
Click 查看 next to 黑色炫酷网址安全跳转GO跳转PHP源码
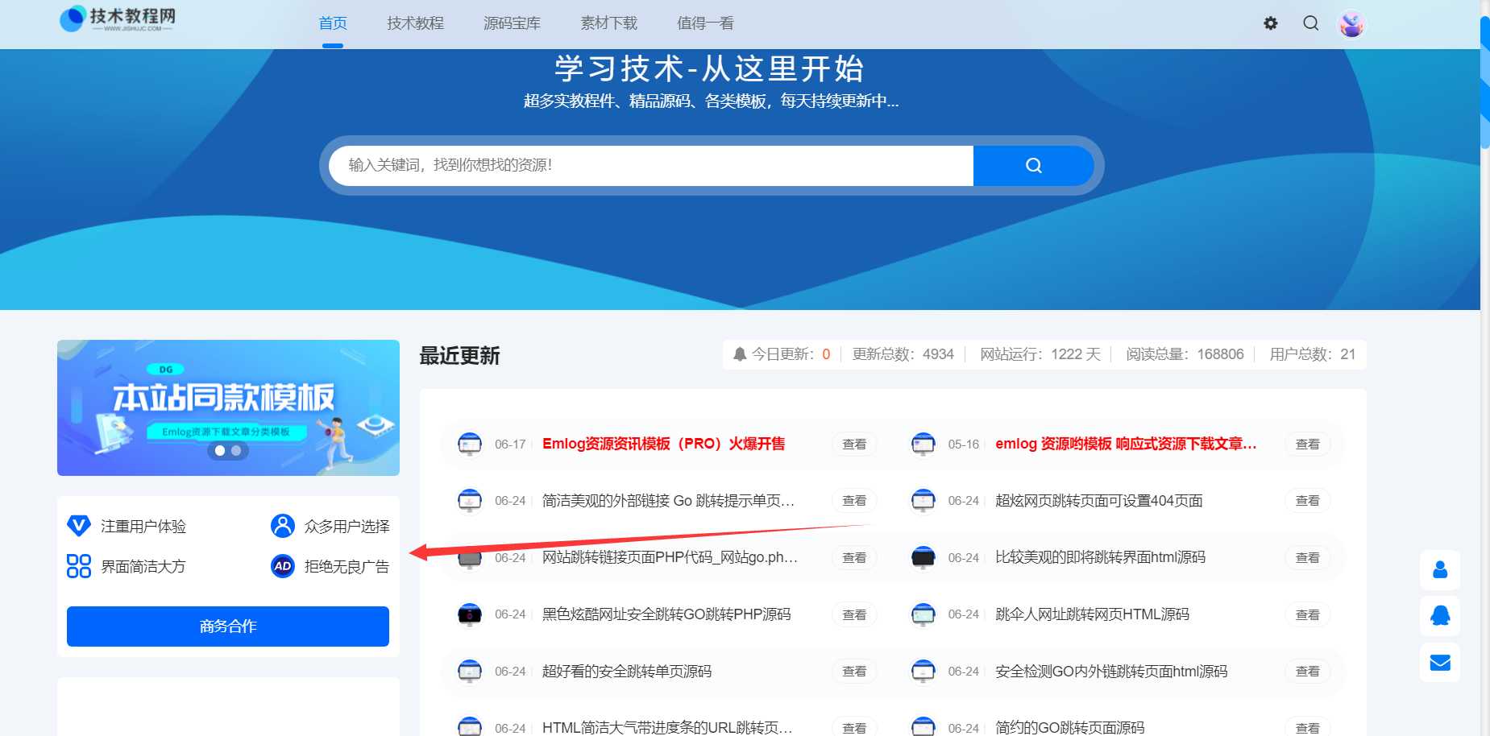[853, 614]
